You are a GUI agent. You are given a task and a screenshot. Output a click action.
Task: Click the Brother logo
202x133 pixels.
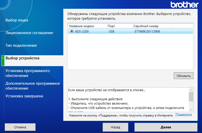184,5
